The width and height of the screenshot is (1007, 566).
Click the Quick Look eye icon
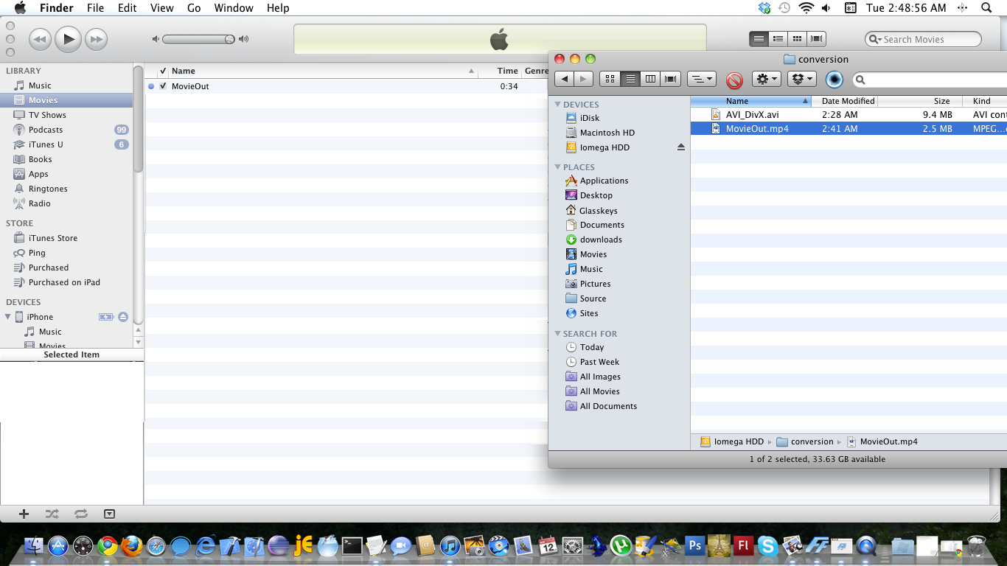point(834,80)
